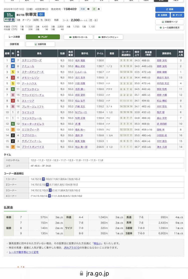The height and width of the screenshot is (279, 188).
Task: Switch to the 12R race tab
Action: pyautogui.click(x=176, y=1)
